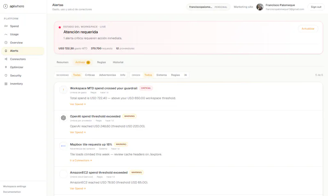Image resolution: width=328 pixels, height=196 pixels.
Task: Switch to the Resumen tab
Action: click(63, 62)
